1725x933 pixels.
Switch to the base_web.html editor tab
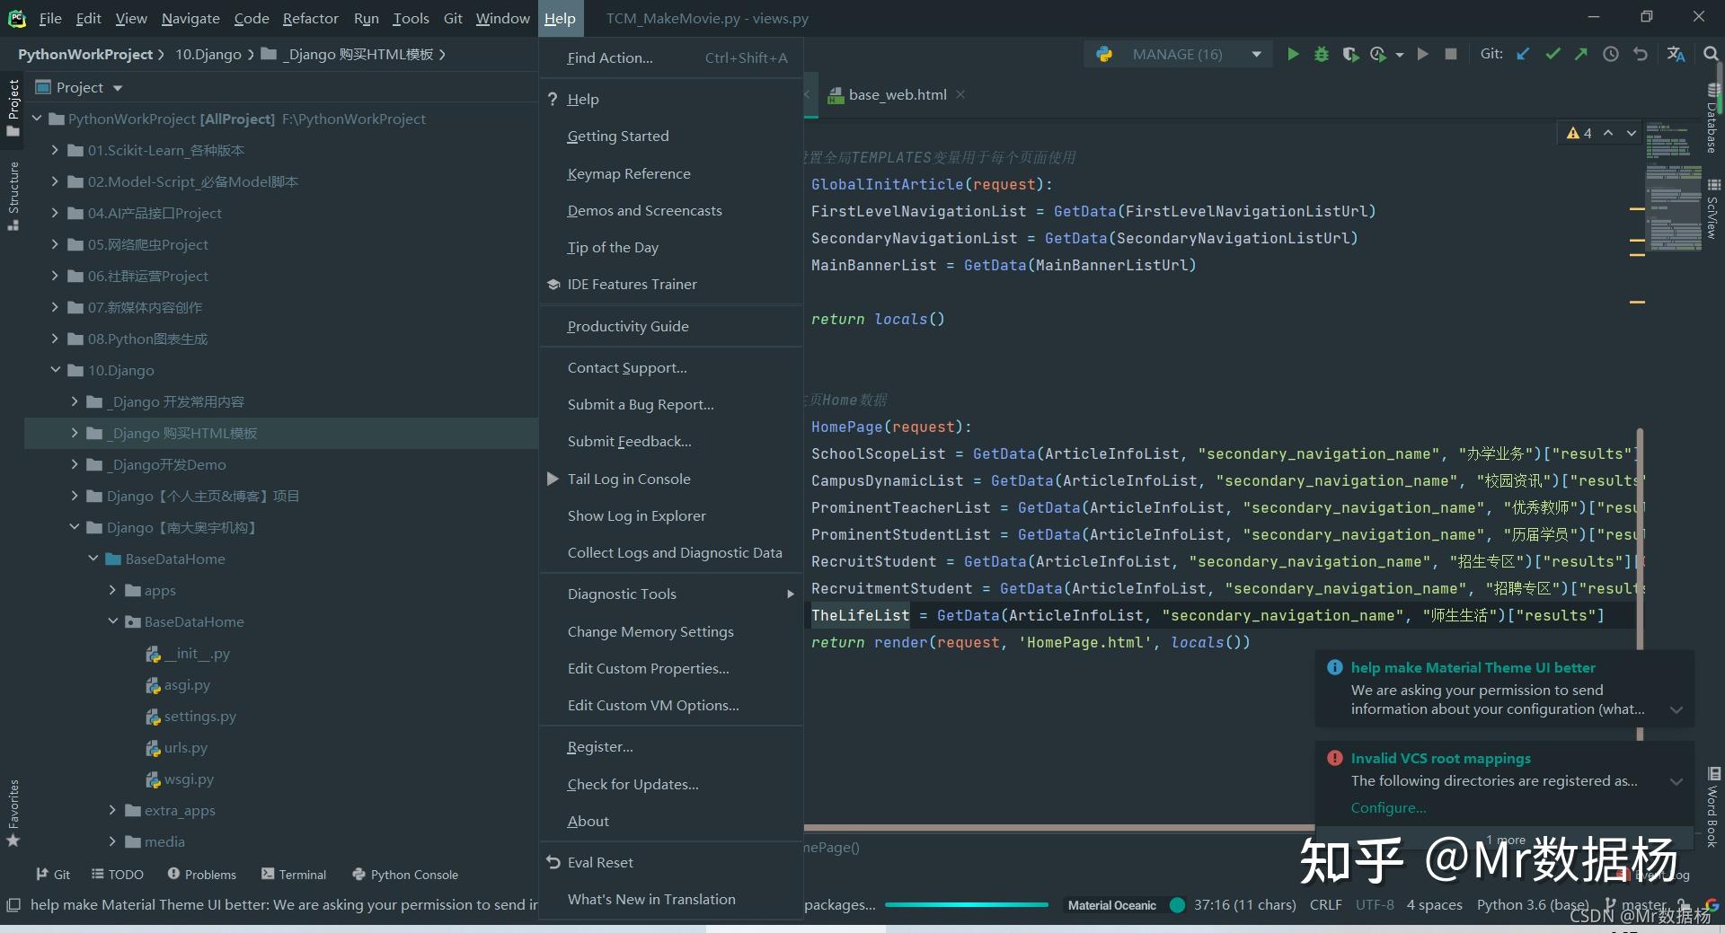click(897, 95)
